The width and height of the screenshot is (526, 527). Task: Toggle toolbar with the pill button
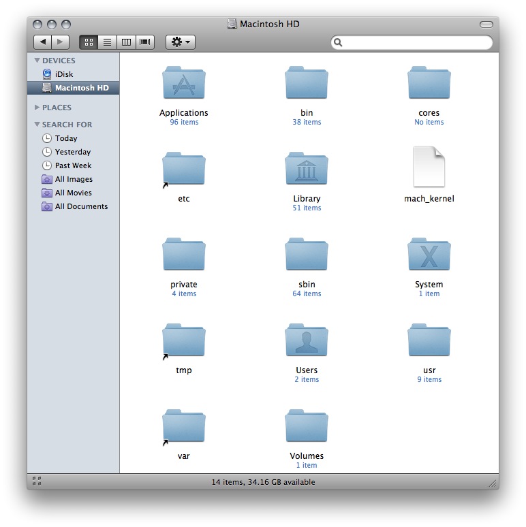(486, 25)
